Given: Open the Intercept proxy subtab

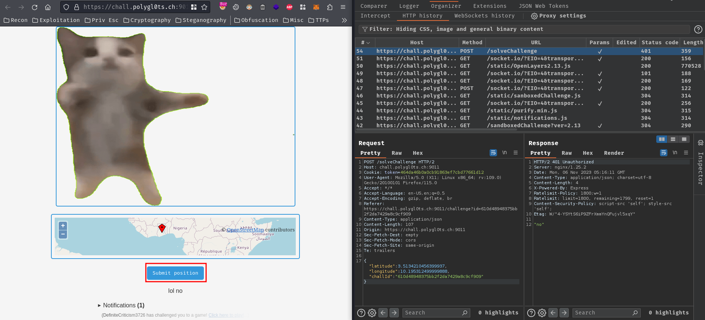Looking at the screenshot, I should pos(375,16).
